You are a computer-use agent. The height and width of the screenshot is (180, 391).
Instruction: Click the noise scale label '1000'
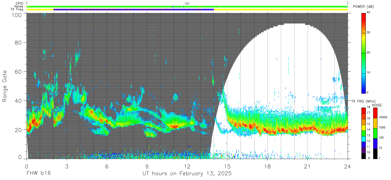point(383,128)
